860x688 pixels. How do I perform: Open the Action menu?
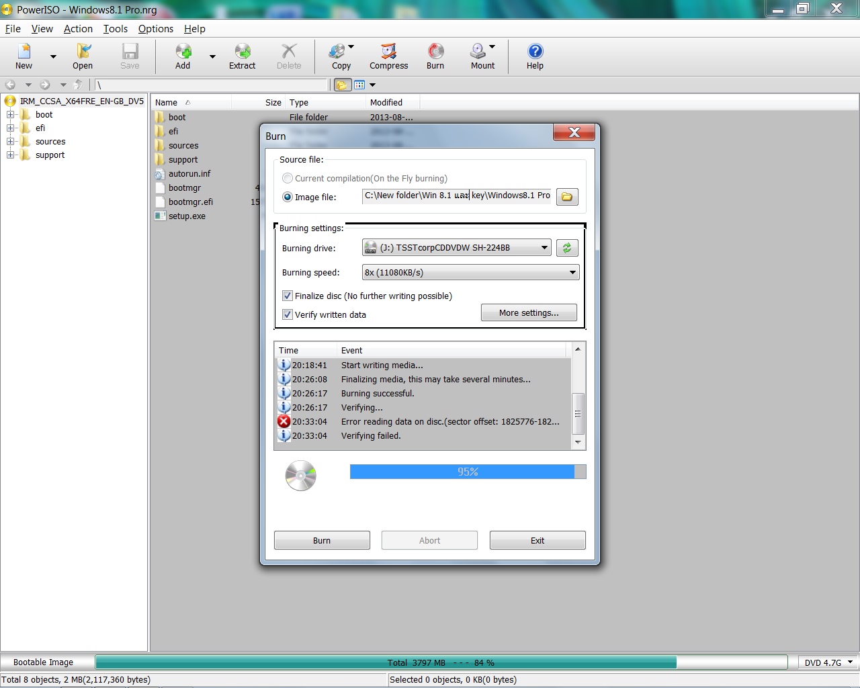coord(78,29)
